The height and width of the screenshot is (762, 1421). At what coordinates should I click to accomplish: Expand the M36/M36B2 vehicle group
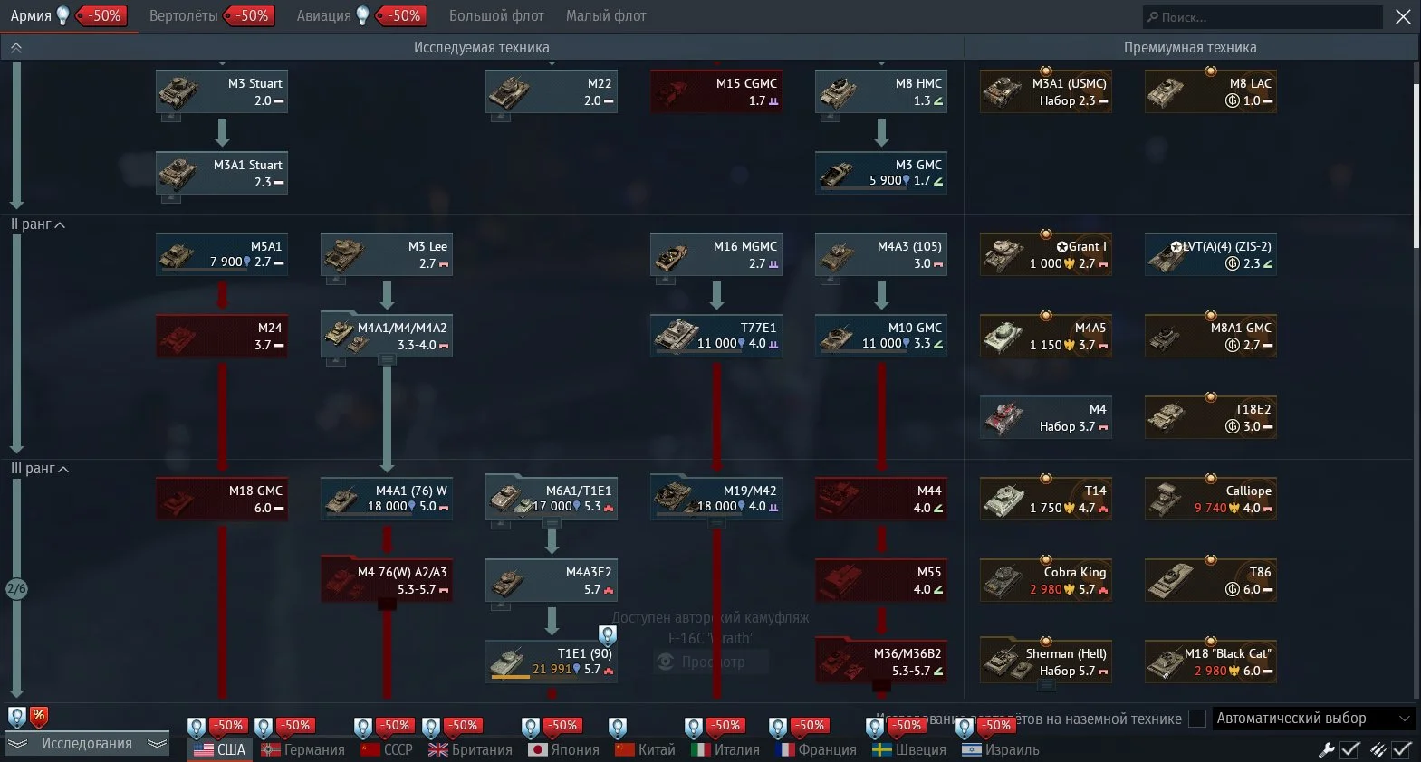[x=881, y=686]
